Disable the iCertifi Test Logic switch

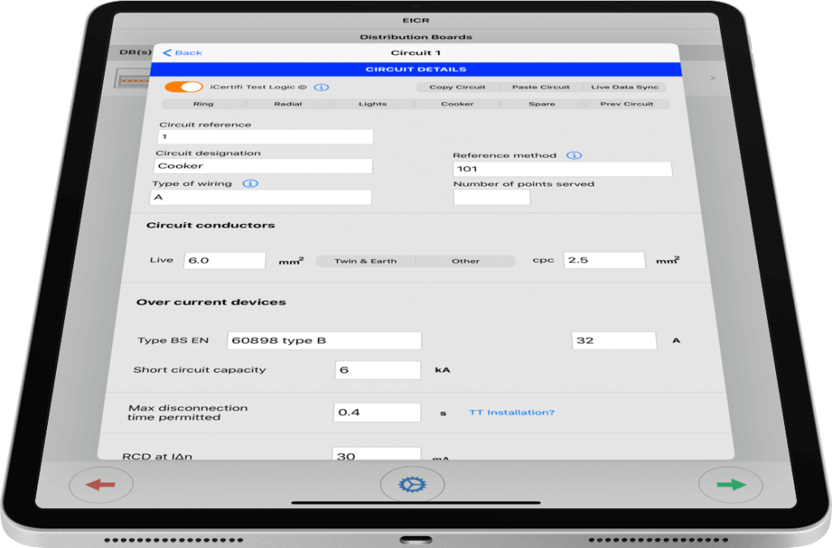pyautogui.click(x=183, y=87)
